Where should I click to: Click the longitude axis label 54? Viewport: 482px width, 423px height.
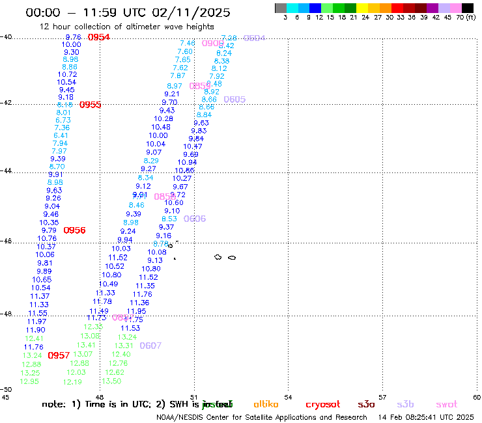(x=288, y=398)
